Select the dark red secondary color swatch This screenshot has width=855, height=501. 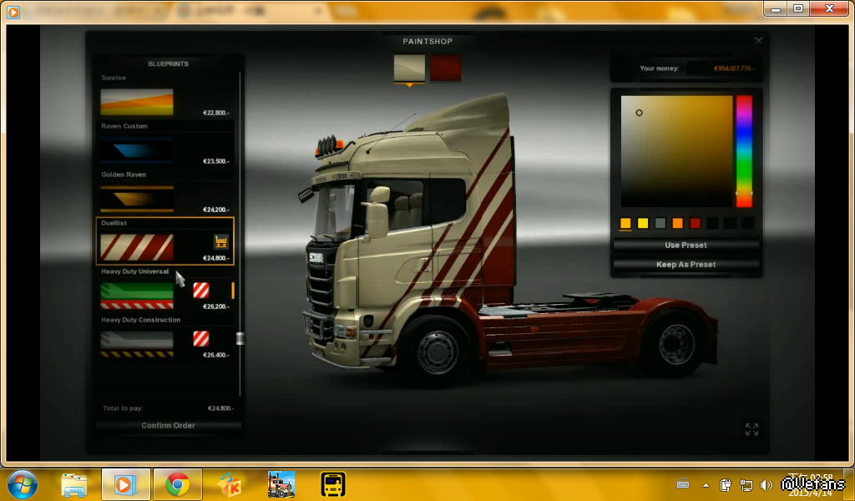pos(446,68)
